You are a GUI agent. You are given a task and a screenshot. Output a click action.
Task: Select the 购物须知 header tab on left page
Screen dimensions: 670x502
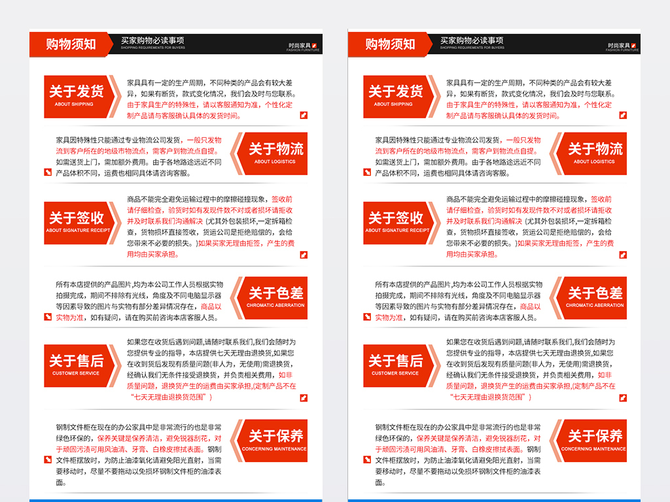coord(71,44)
